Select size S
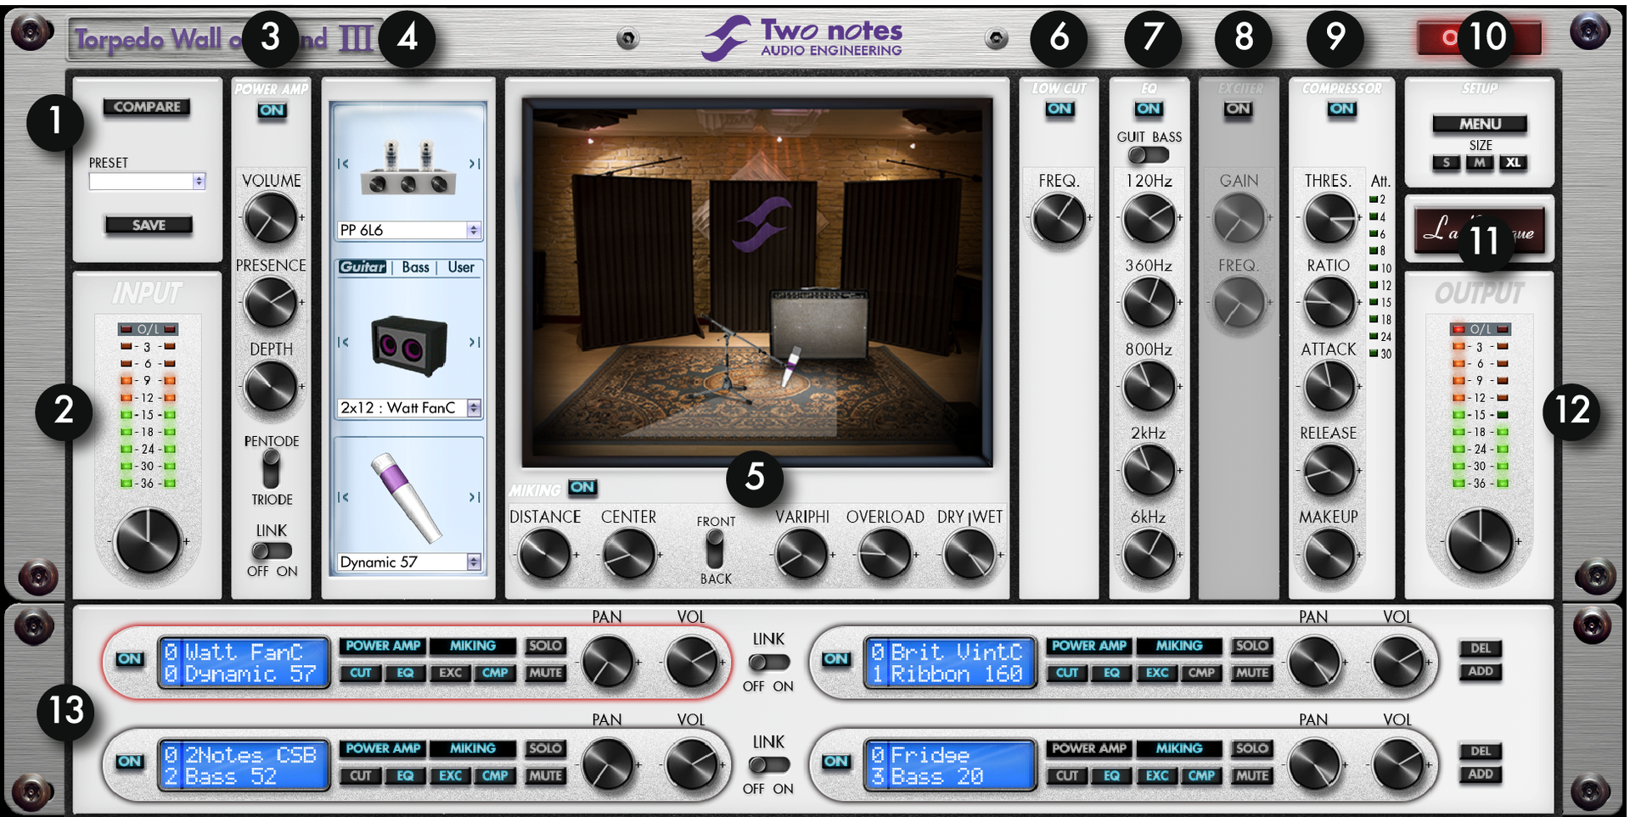Viewport: 1630px width, 817px height. click(1447, 163)
